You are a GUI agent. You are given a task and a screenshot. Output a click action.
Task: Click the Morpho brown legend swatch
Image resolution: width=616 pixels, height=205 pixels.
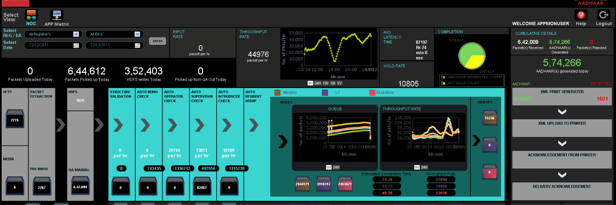[277, 93]
